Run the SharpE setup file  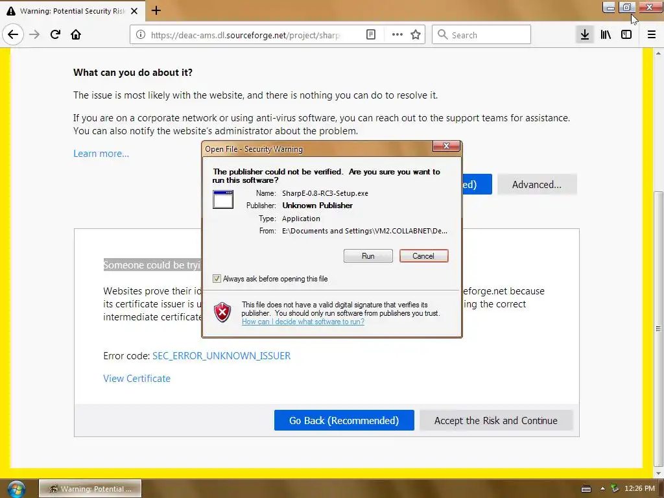pos(368,255)
